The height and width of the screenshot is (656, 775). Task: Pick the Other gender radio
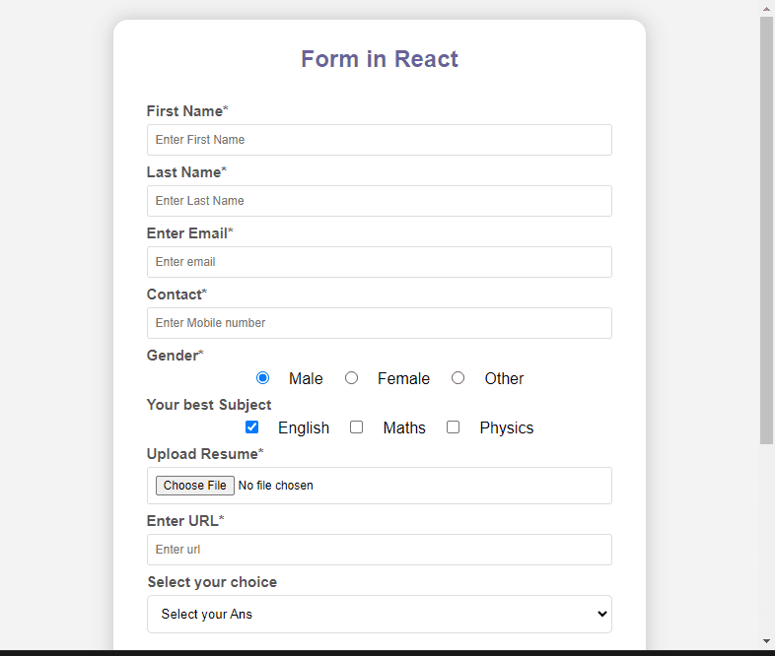click(x=458, y=378)
